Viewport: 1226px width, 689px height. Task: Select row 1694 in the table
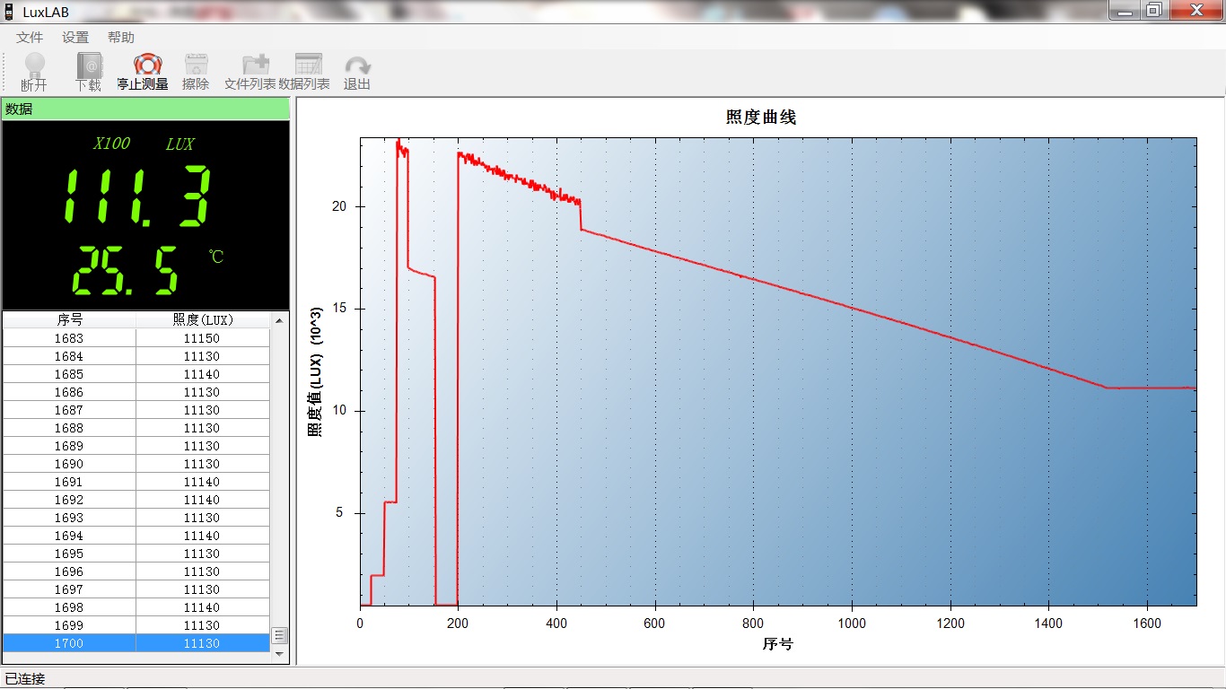(136, 536)
